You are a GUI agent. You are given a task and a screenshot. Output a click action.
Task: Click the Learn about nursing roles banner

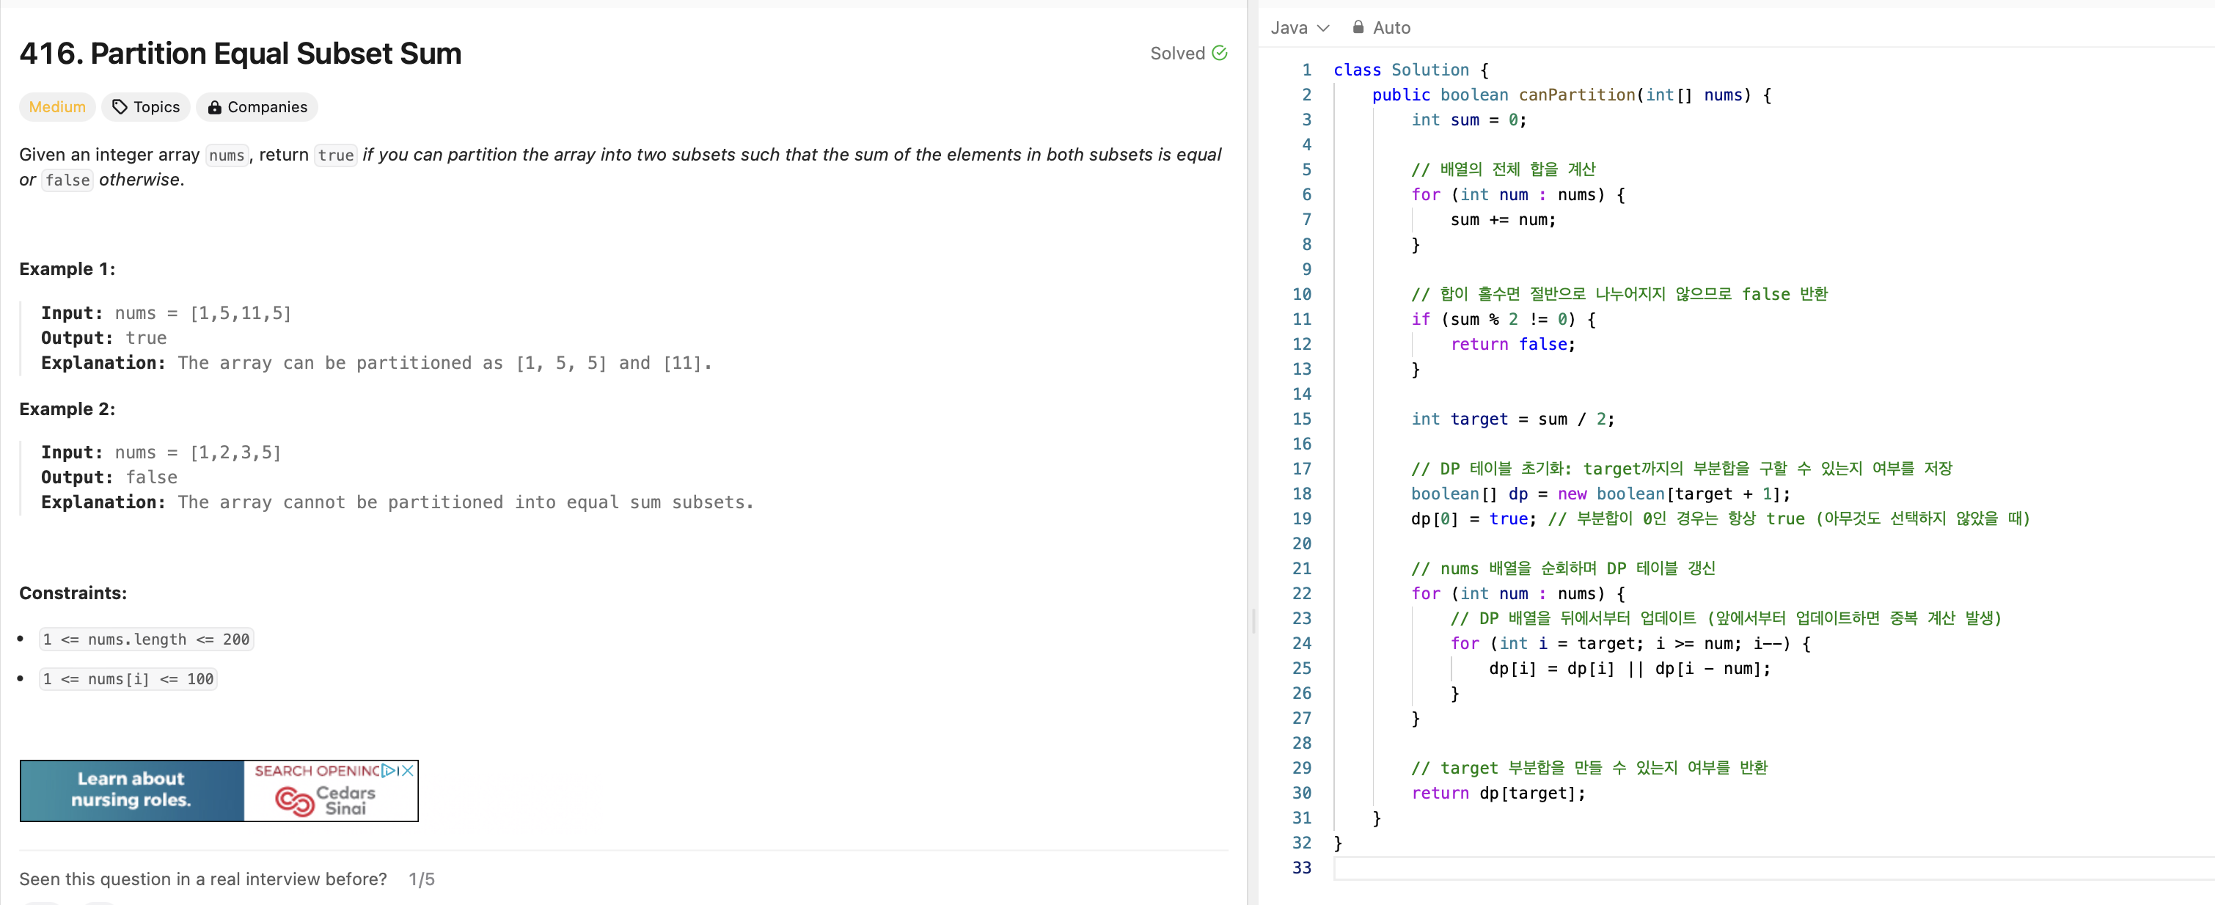coord(131,790)
